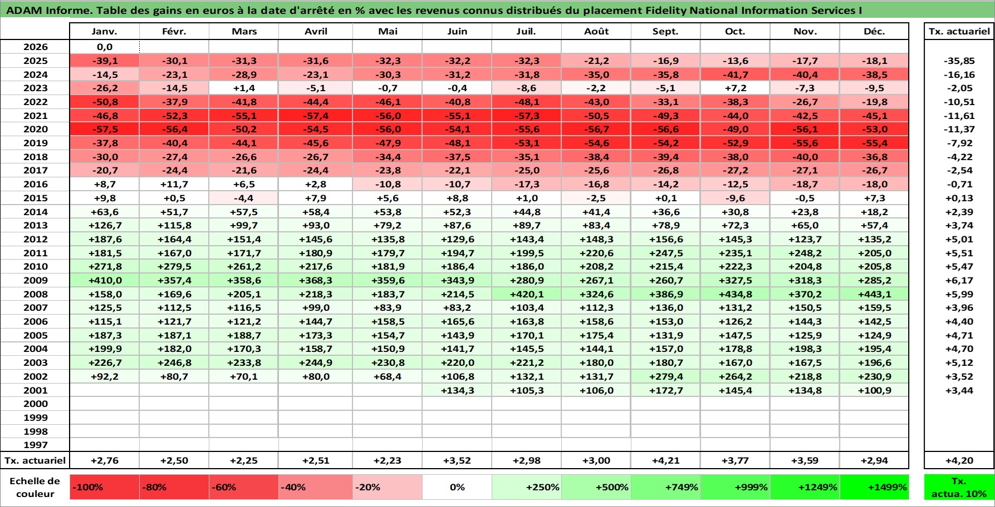995x507 pixels.
Task: Click the +420,1 cell in July 2008
Action: [x=527, y=294]
